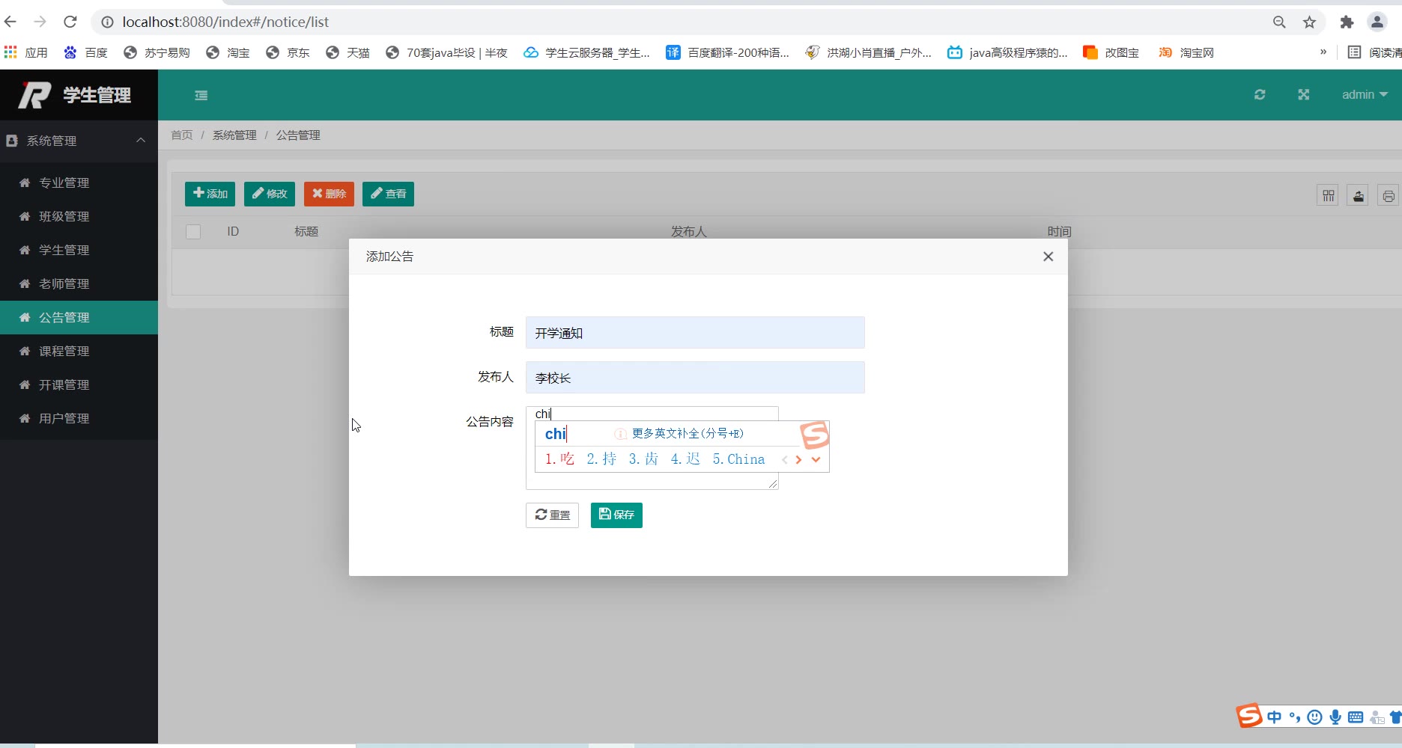The image size is (1402, 748).
Task: Bookmark this page with star icon
Action: coord(1309,22)
